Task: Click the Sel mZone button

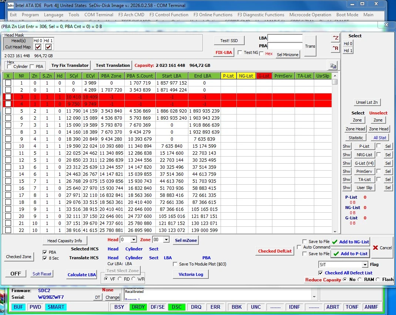Action: [186, 240]
